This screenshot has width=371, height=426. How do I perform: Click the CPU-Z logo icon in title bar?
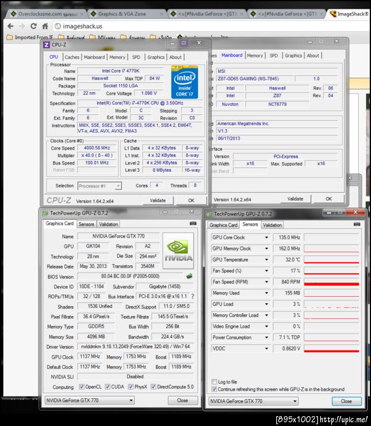46,45
